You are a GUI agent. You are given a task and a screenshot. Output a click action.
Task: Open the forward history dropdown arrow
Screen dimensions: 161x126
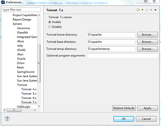click(x=151, y=10)
